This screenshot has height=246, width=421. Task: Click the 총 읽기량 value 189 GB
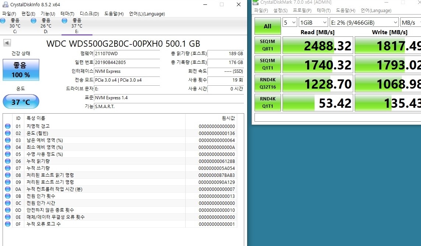click(226, 54)
